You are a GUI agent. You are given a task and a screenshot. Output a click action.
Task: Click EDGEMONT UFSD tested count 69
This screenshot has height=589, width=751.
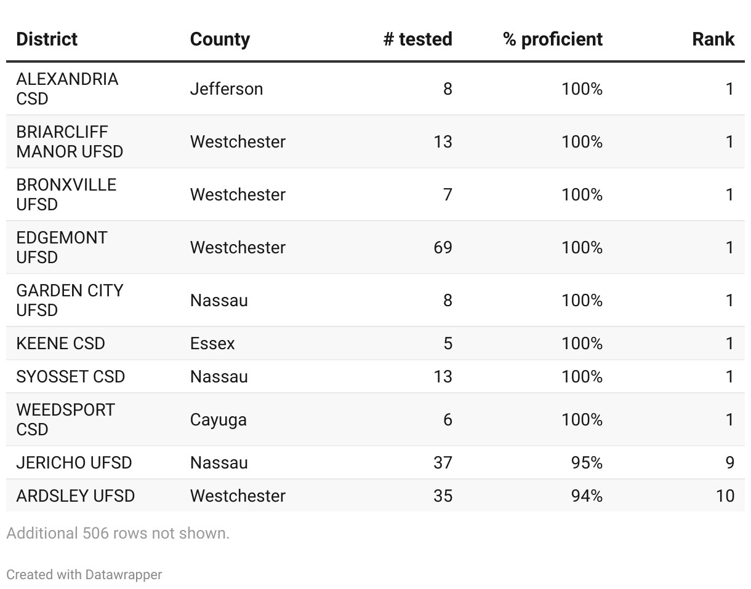click(443, 247)
